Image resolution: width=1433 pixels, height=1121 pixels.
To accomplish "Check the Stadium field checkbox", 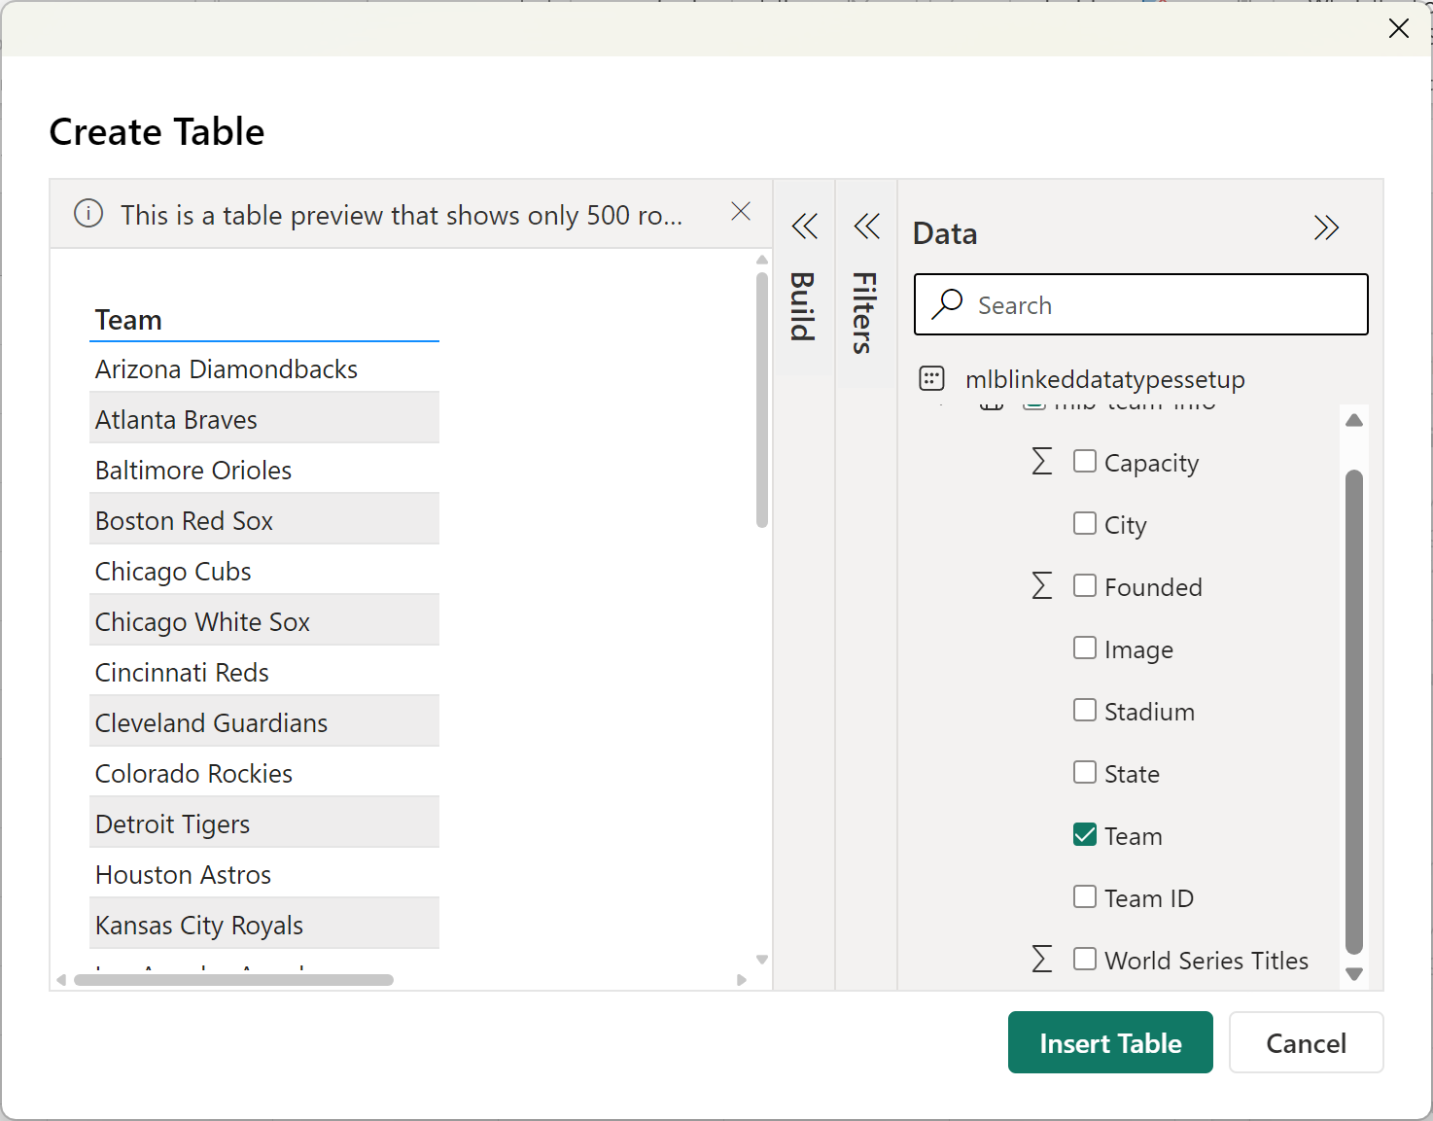I will pos(1084,710).
